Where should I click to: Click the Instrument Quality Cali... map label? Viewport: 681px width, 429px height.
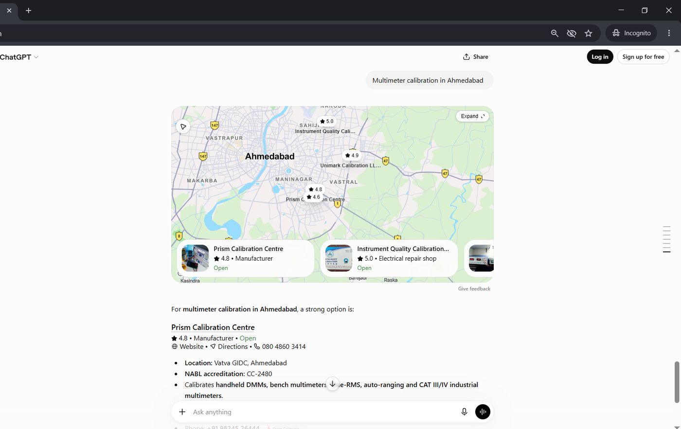tap(325, 131)
